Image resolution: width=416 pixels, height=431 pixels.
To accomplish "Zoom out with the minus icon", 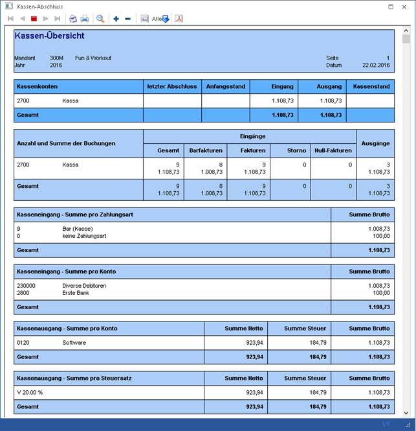I will (127, 19).
